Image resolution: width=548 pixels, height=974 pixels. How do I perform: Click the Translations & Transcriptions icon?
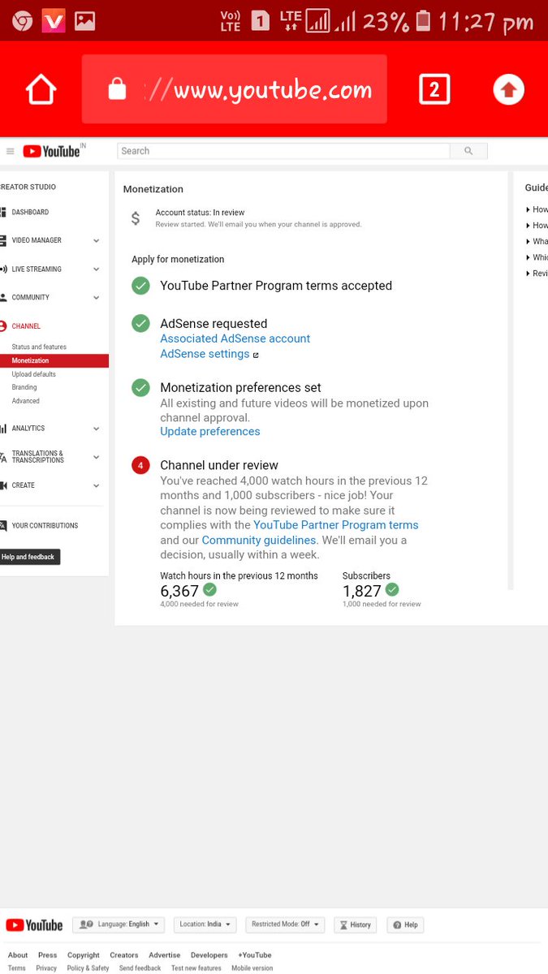[x=3, y=457]
